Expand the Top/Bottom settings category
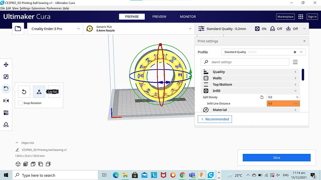The height and width of the screenshot is (180, 321). 250,85
